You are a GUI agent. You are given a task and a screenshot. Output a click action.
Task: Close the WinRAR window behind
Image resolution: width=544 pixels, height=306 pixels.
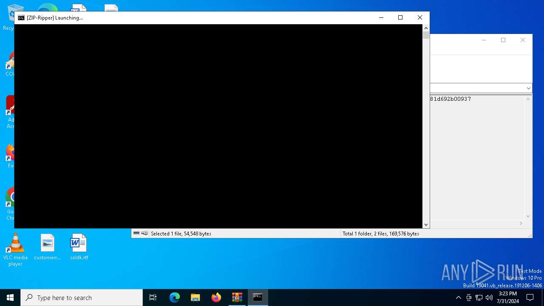pos(523,40)
